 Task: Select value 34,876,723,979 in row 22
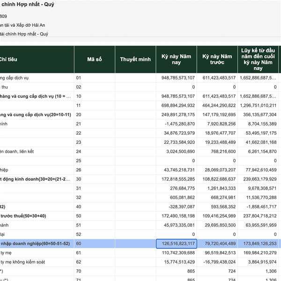tap(179, 133)
